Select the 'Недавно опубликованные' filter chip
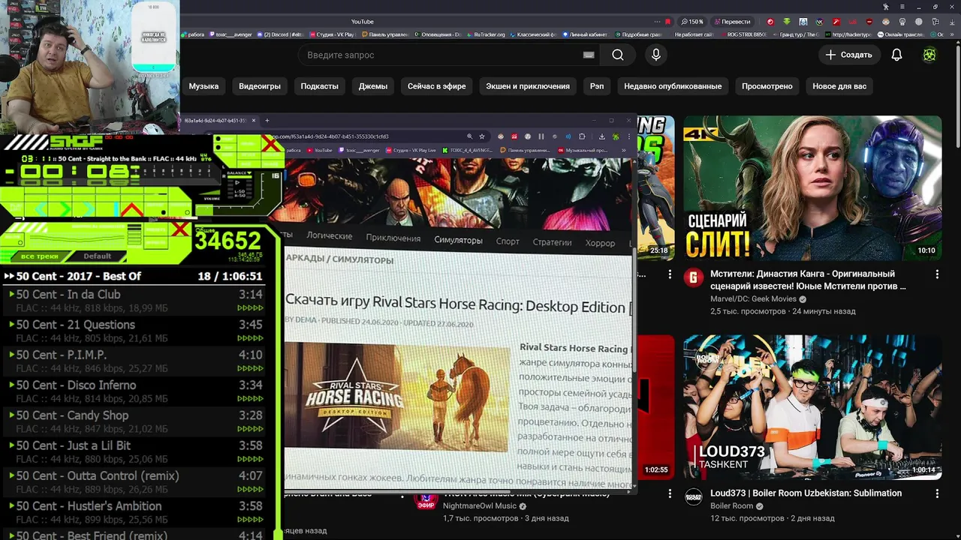961x540 pixels. coord(673,86)
